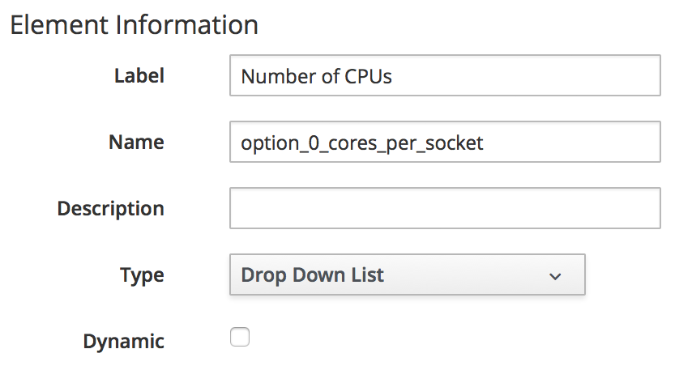692x366 pixels.
Task: Click the empty Description field
Action: tap(445, 208)
